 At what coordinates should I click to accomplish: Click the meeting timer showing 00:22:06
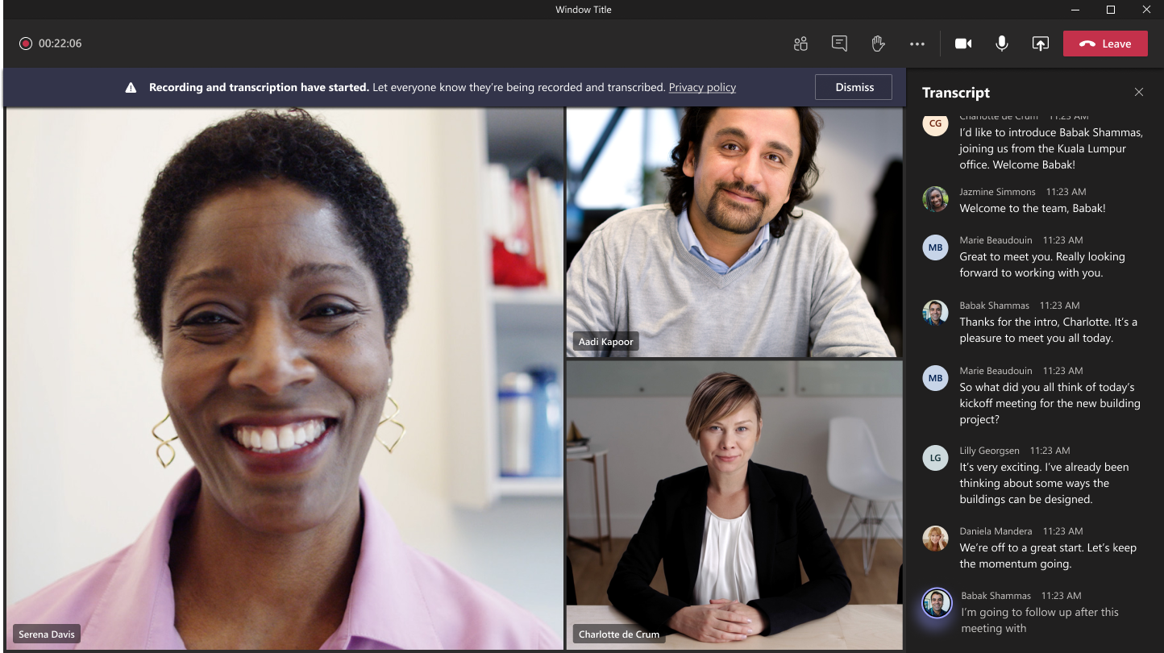(x=60, y=44)
